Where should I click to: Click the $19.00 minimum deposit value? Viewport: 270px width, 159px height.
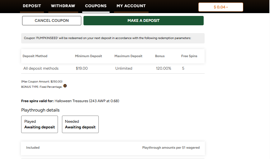click(82, 68)
